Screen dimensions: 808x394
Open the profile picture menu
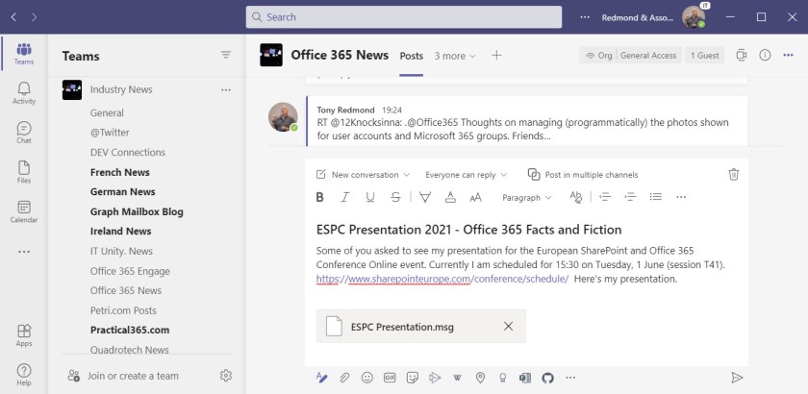pyautogui.click(x=694, y=17)
